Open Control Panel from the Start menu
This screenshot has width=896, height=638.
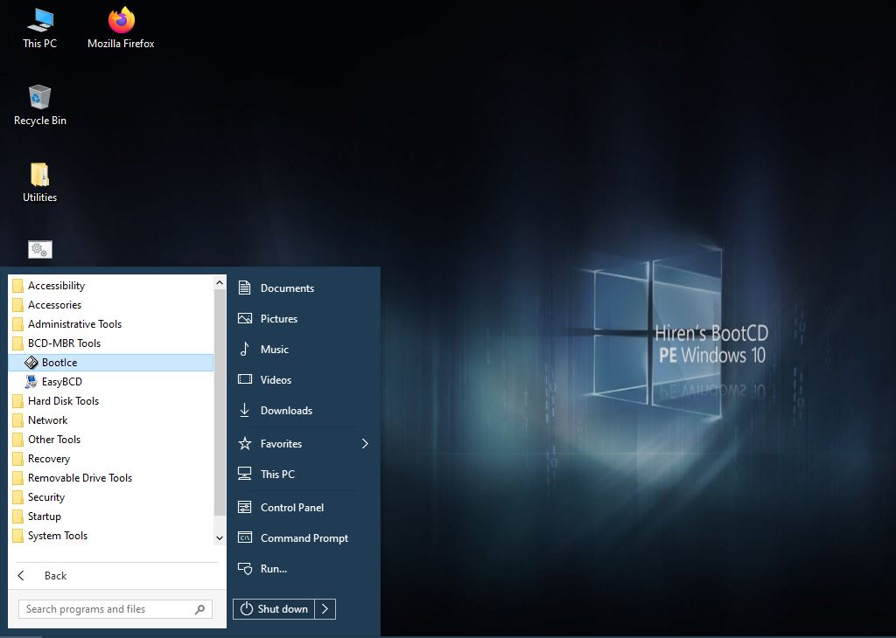(291, 508)
